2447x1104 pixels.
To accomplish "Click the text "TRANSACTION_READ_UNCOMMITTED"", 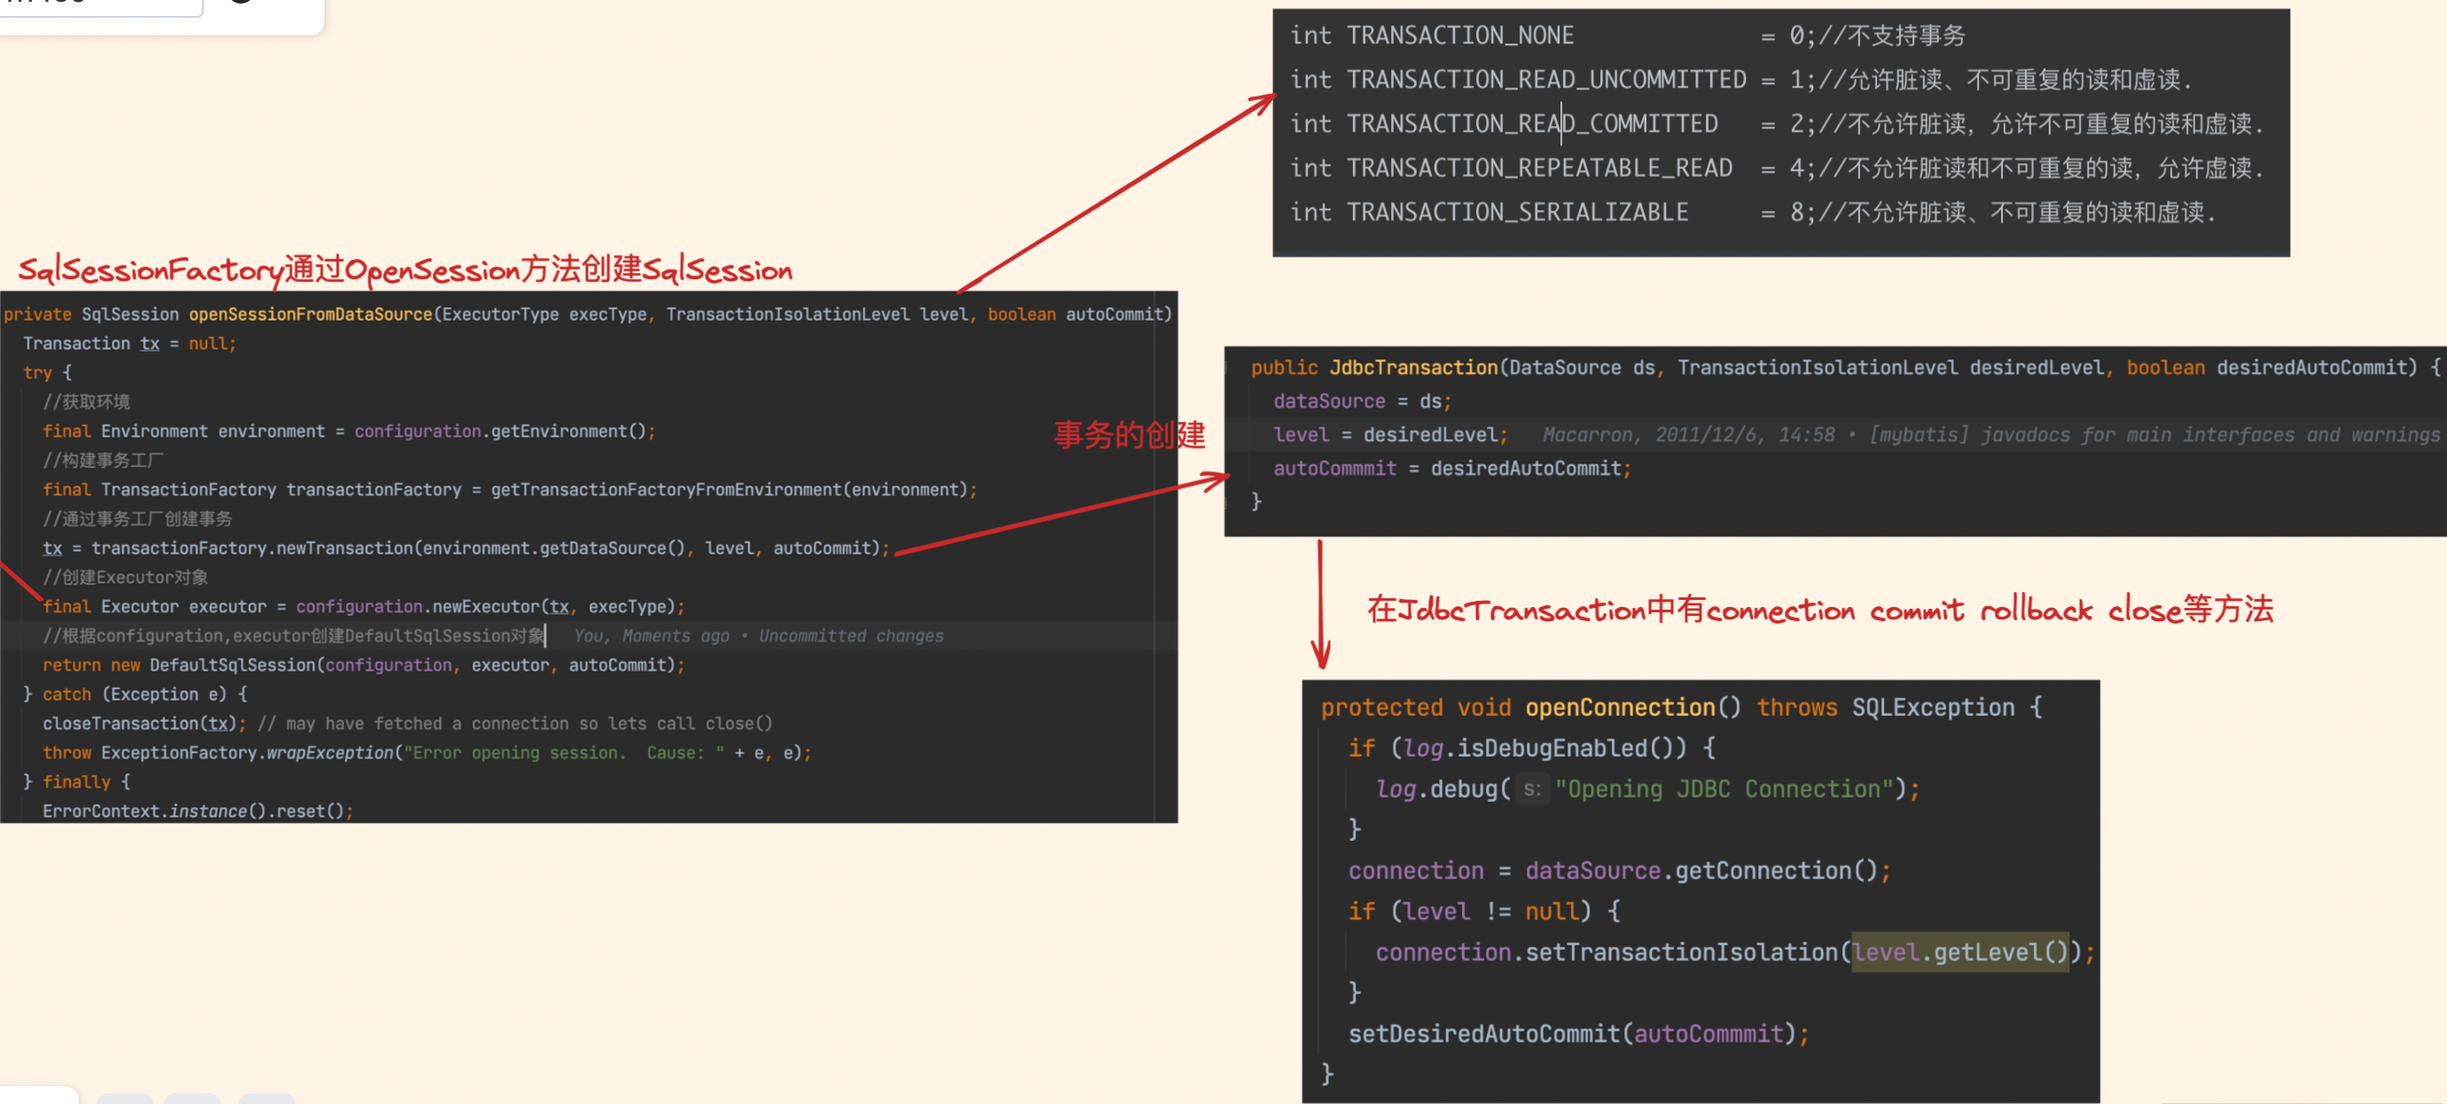I will point(1546,80).
